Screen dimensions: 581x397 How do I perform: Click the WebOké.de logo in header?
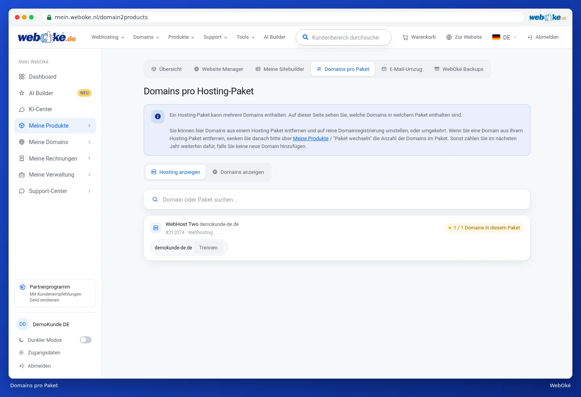click(x=47, y=37)
